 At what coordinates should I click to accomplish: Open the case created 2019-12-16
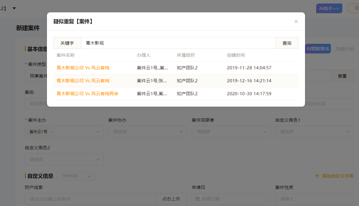point(83,81)
